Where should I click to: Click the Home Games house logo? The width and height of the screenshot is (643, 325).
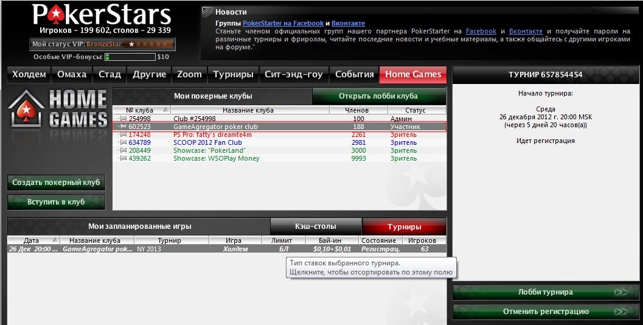pos(26,109)
